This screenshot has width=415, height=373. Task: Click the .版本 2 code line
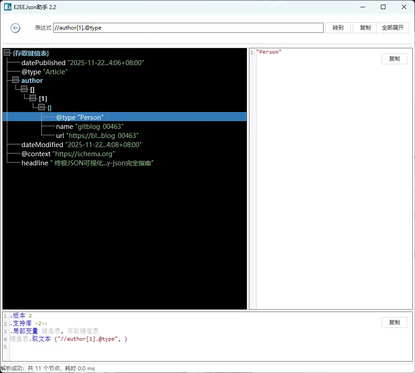click(21, 316)
